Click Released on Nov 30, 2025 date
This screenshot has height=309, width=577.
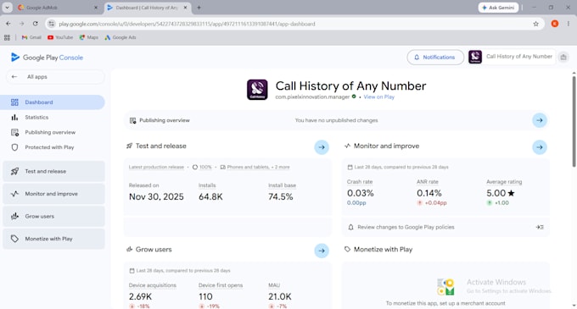[x=156, y=196]
